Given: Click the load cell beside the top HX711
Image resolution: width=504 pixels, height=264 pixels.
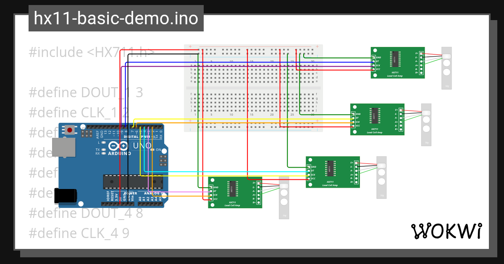Looking at the screenshot, I should click(x=446, y=67).
